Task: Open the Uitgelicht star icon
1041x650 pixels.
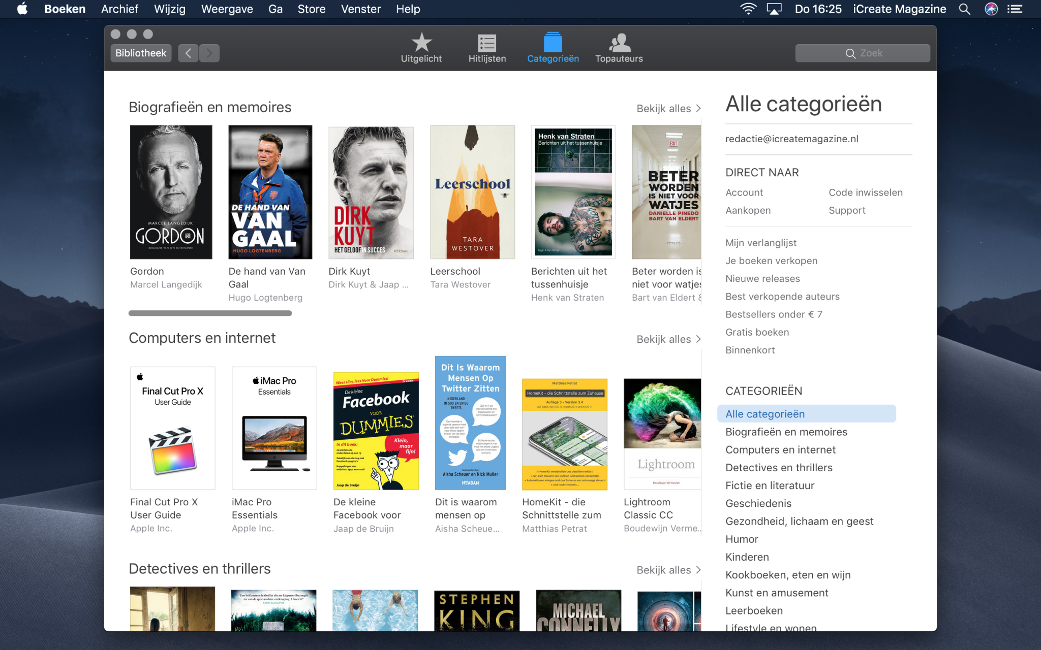Action: [421, 44]
